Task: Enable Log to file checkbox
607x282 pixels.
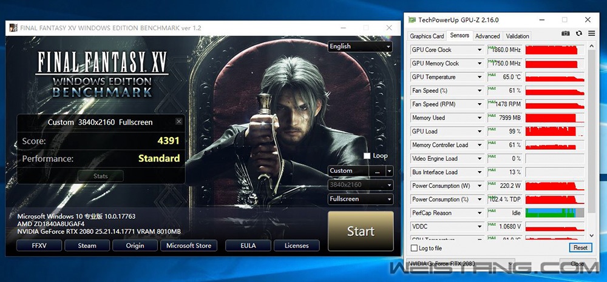Action: click(x=414, y=248)
